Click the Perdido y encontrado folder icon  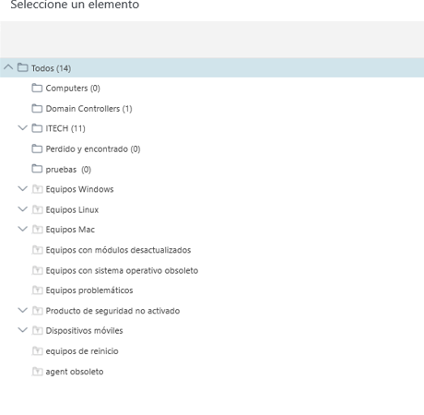point(37,148)
